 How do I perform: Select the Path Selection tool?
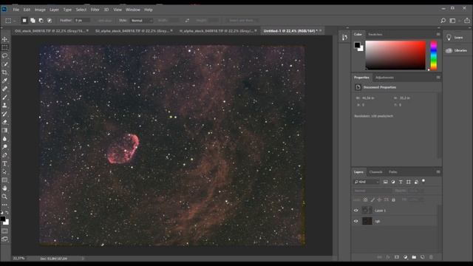[5, 171]
